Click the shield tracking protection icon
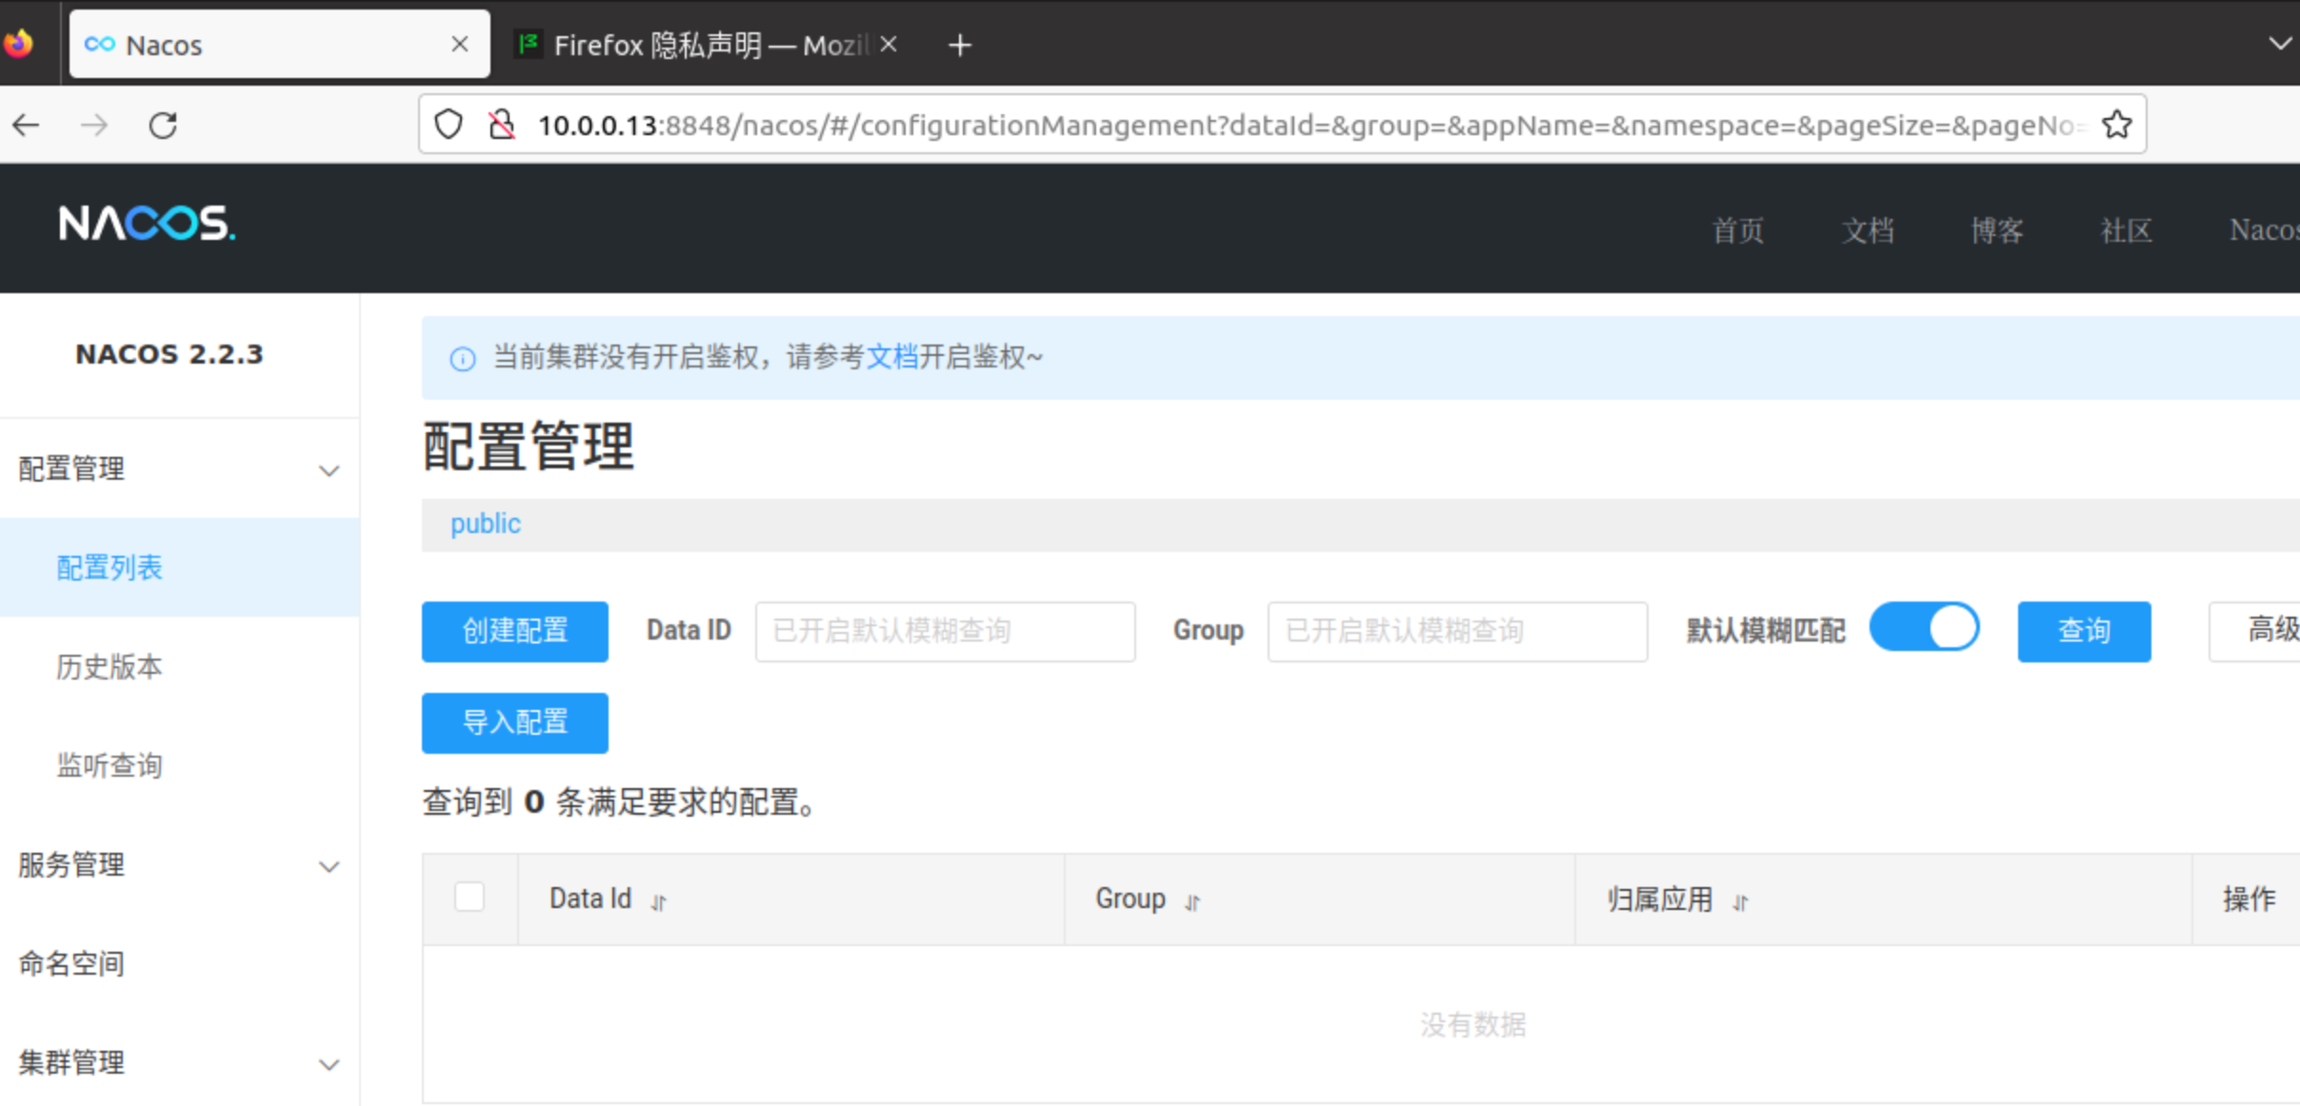 point(449,125)
